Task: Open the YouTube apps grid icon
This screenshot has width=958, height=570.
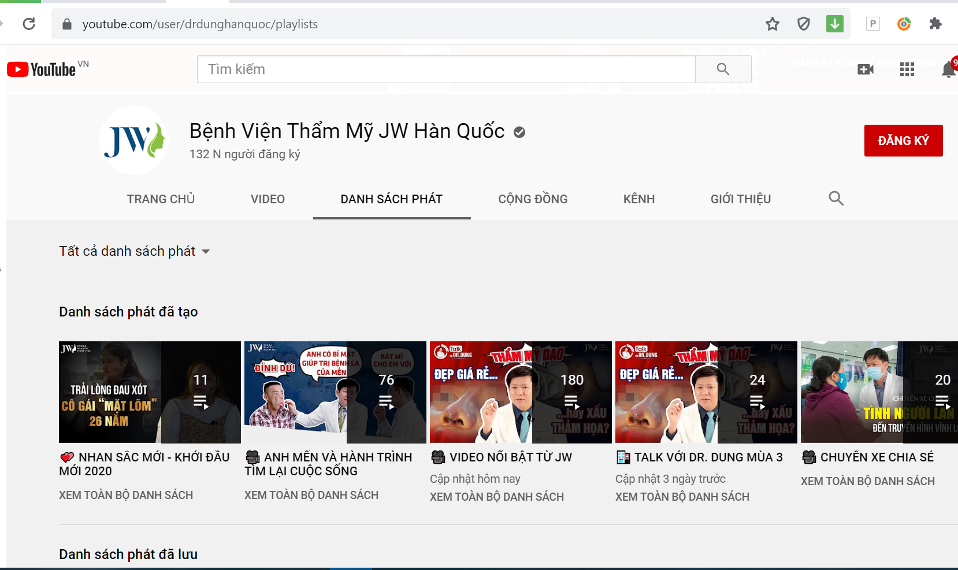Action: 907,69
